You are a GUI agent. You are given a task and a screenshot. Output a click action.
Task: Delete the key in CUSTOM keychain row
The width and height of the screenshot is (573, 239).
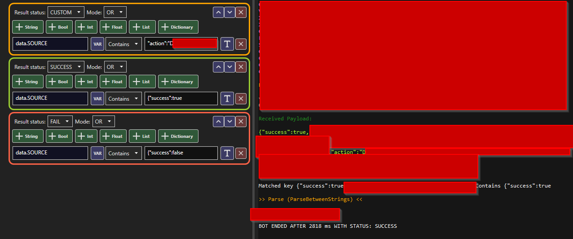(241, 44)
